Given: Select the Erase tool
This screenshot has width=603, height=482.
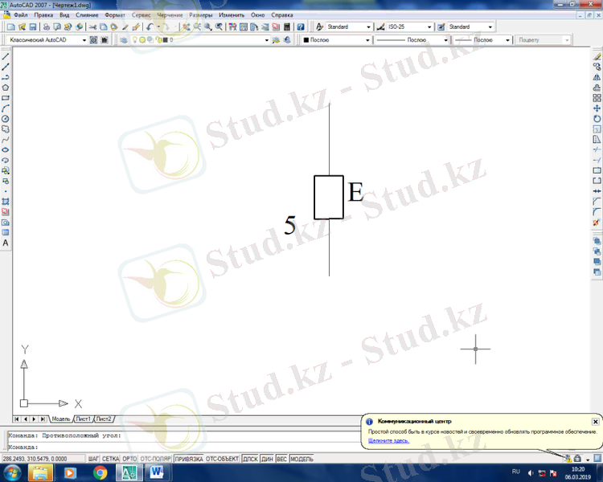Looking at the screenshot, I should tap(597, 56).
